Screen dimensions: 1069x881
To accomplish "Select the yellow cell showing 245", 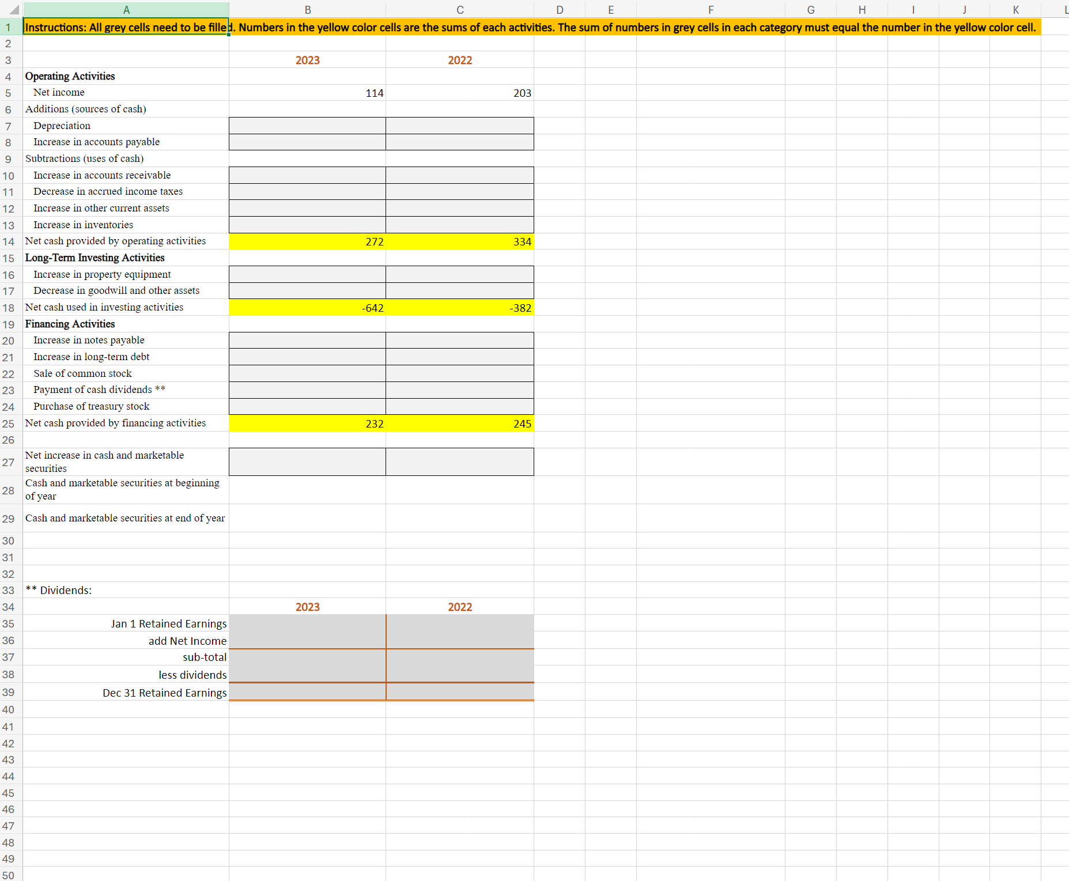I will pyautogui.click(x=460, y=424).
